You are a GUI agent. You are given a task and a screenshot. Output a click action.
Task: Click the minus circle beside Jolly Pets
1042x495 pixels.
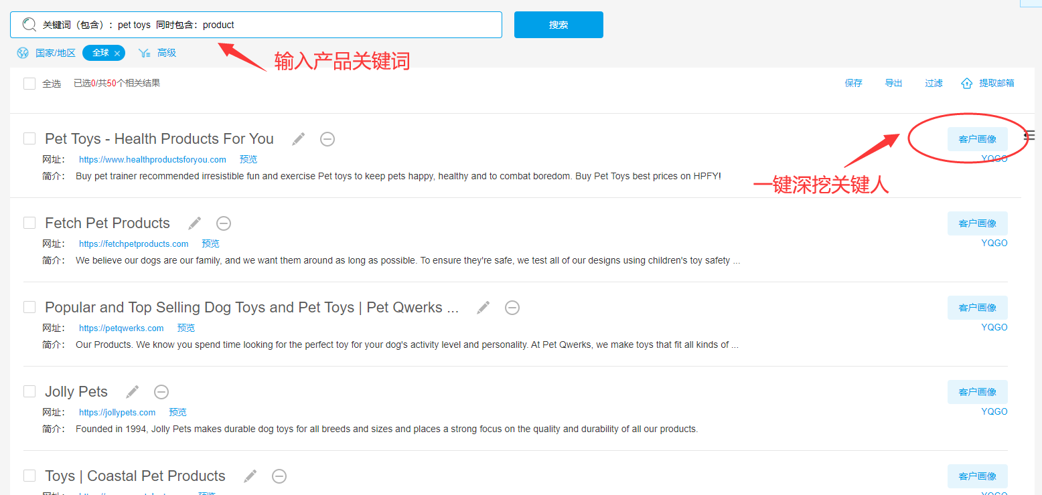[x=161, y=392]
